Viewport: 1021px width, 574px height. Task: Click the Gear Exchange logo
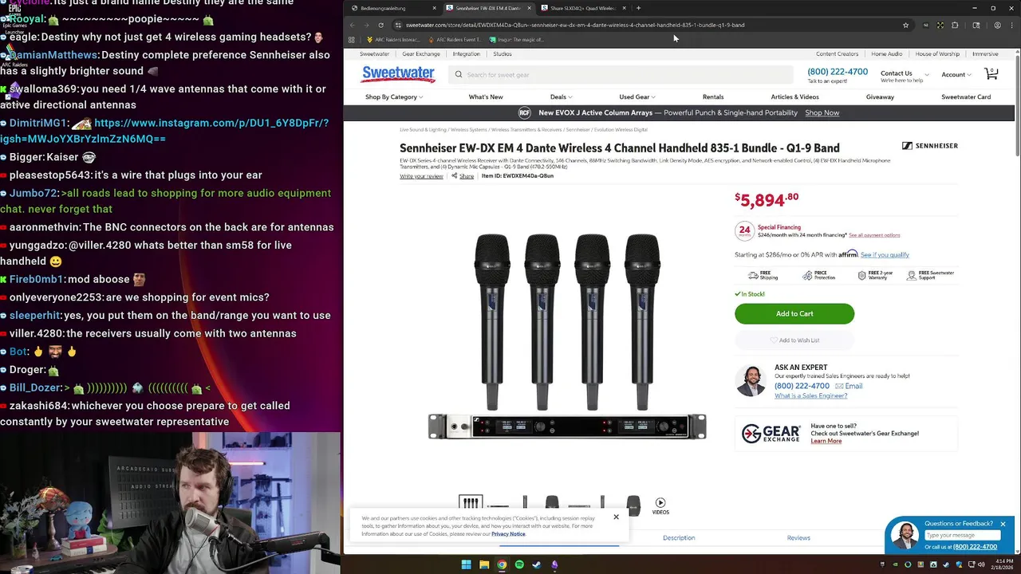click(771, 433)
